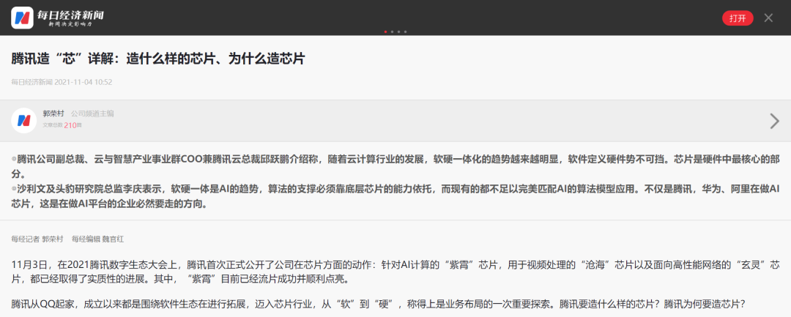Open author profile via right chevron

774,121
